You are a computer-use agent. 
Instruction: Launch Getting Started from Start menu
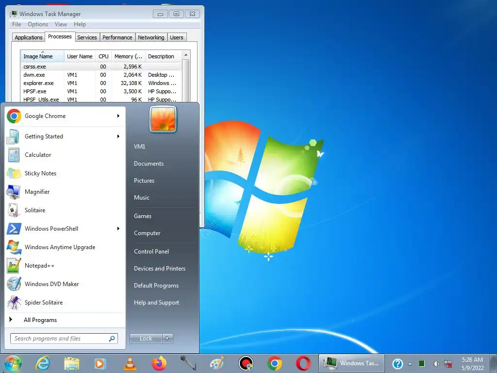point(65,136)
